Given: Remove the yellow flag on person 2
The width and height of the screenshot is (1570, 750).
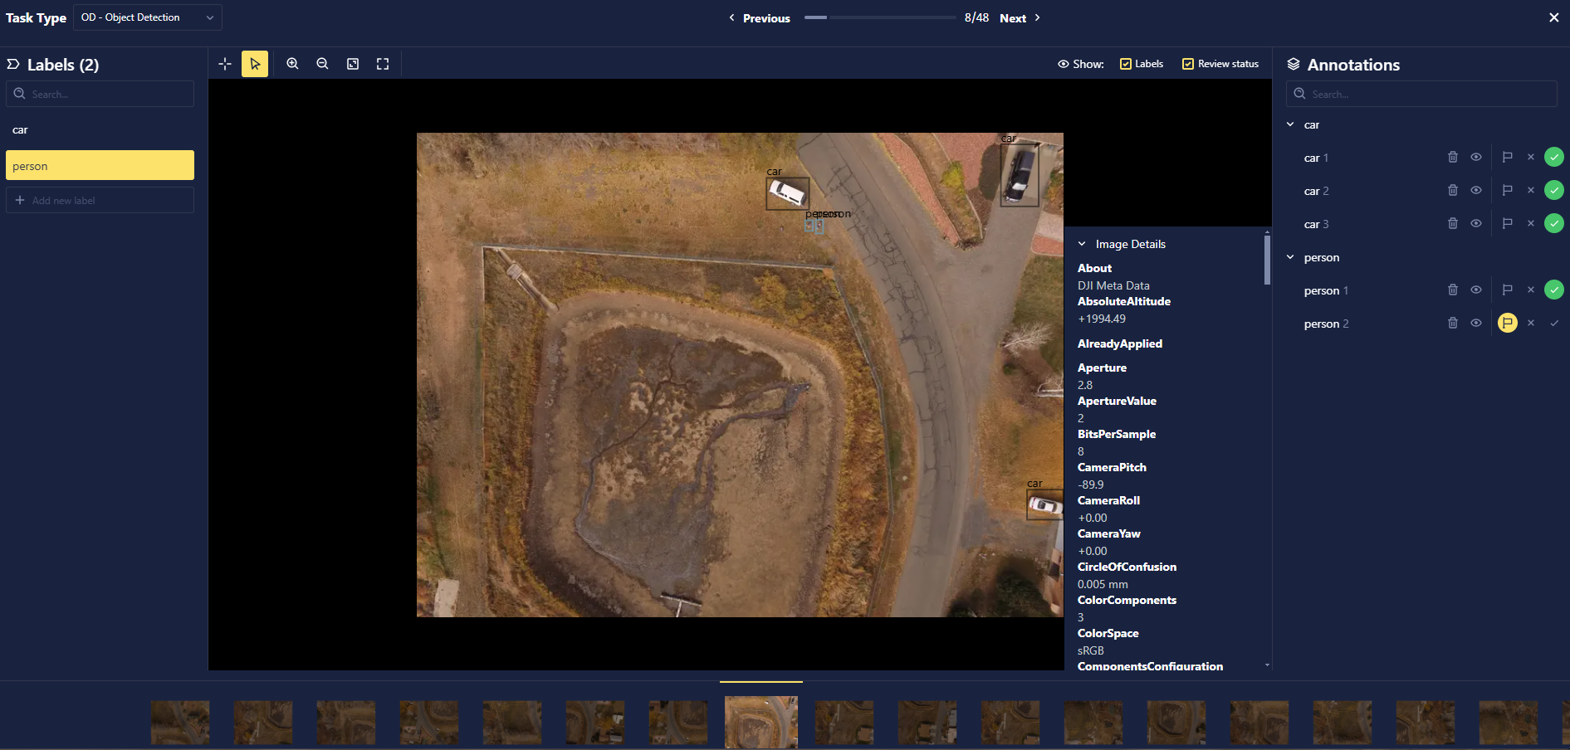Looking at the screenshot, I should [x=1508, y=323].
